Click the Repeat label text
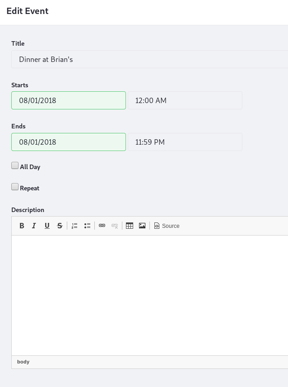The image size is (288, 387). 29,188
